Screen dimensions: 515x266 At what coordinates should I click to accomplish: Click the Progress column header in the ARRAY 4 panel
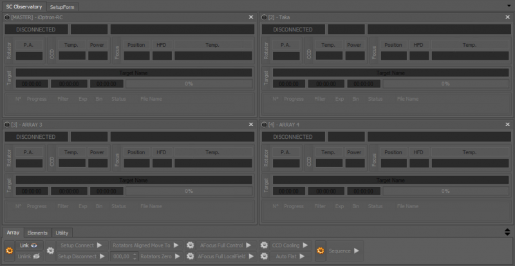tap(294, 206)
